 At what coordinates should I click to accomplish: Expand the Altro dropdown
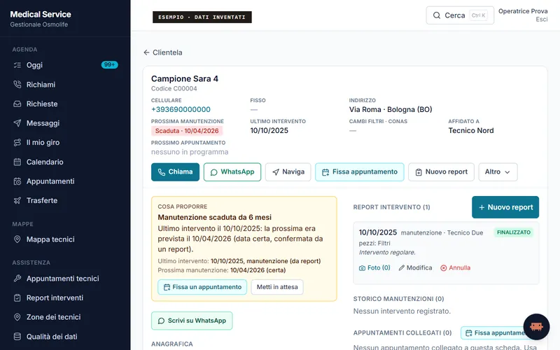[498, 171]
